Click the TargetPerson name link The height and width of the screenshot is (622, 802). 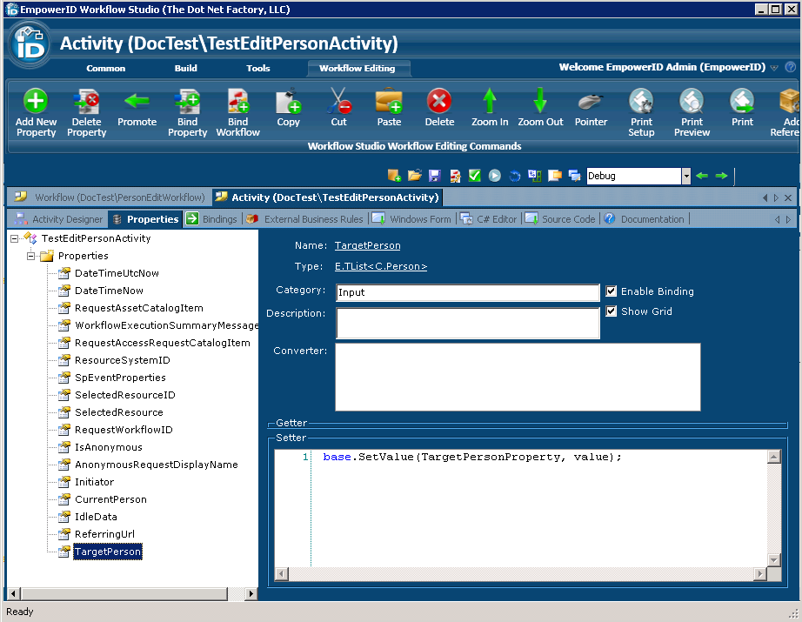(x=367, y=246)
